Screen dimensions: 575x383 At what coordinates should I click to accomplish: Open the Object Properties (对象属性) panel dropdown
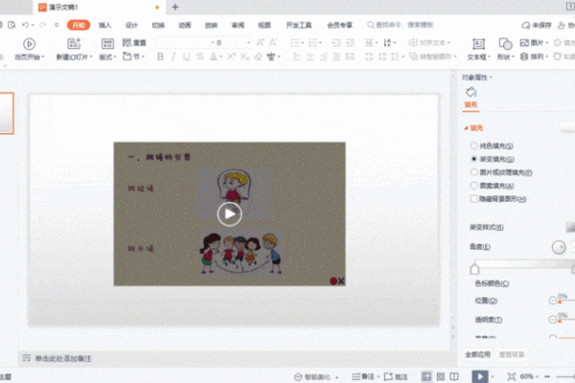click(491, 78)
